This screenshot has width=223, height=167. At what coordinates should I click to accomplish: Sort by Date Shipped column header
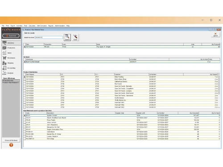(43, 74)
